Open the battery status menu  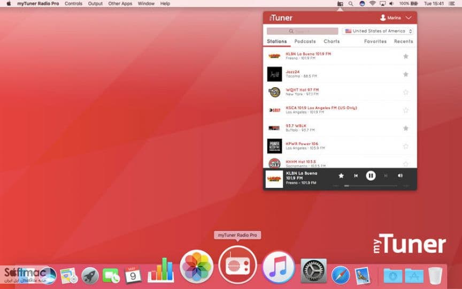(x=409, y=4)
